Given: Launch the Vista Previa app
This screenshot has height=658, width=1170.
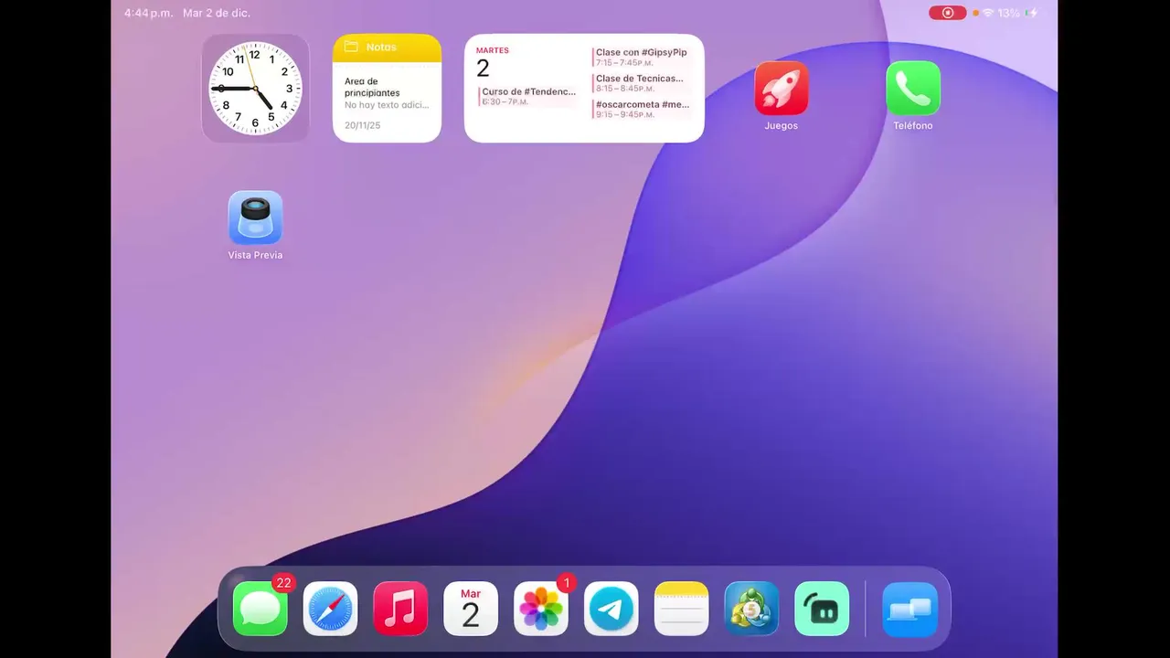Looking at the screenshot, I should tap(255, 218).
